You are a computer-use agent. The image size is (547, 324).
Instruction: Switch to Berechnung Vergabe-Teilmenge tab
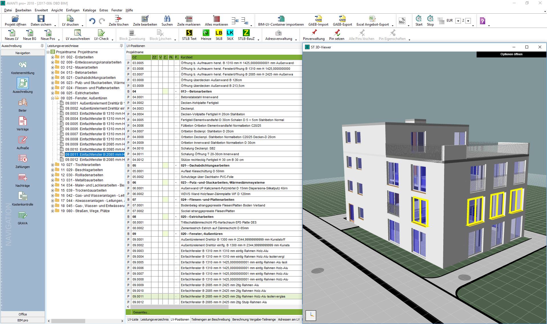pyautogui.click(x=254, y=319)
